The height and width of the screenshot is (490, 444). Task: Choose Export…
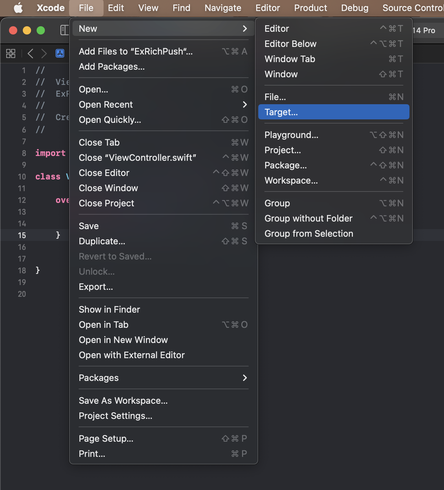163,287
